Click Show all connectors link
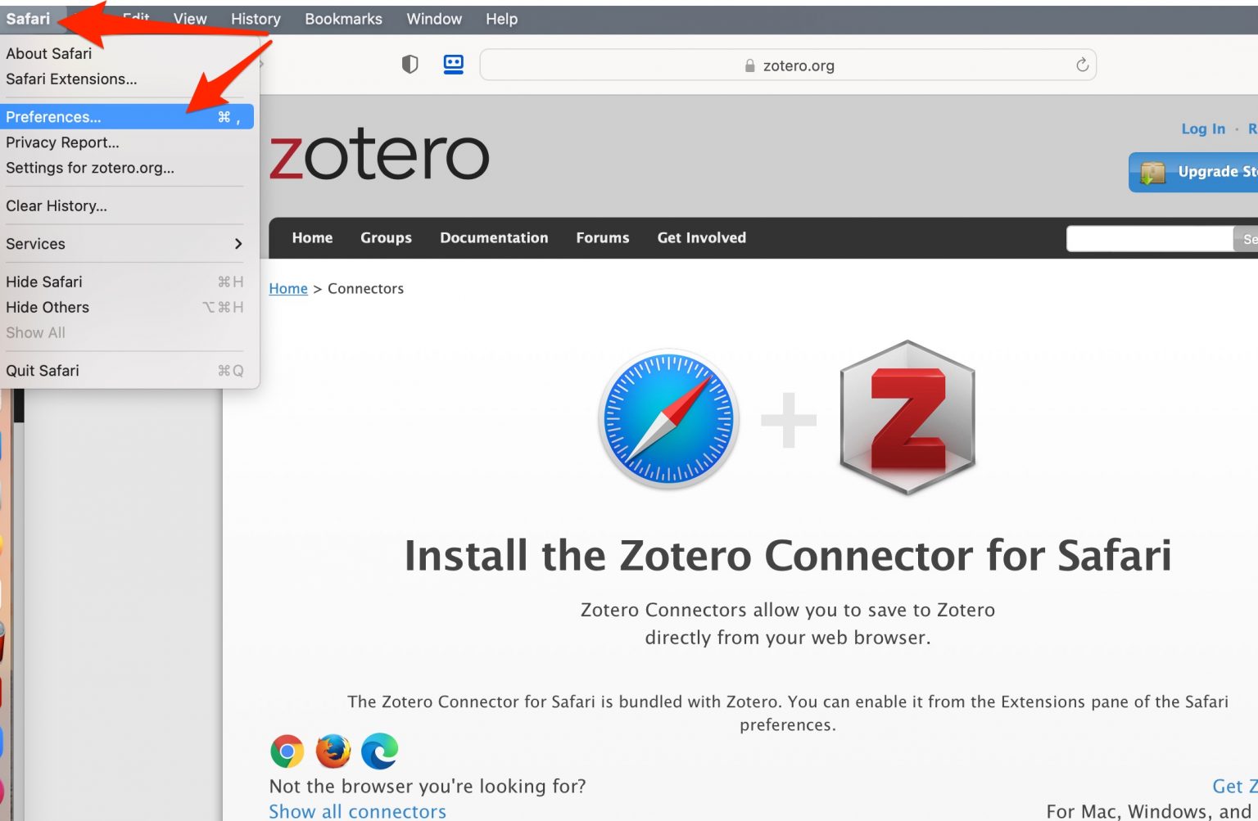The width and height of the screenshot is (1258, 821). coord(357,811)
